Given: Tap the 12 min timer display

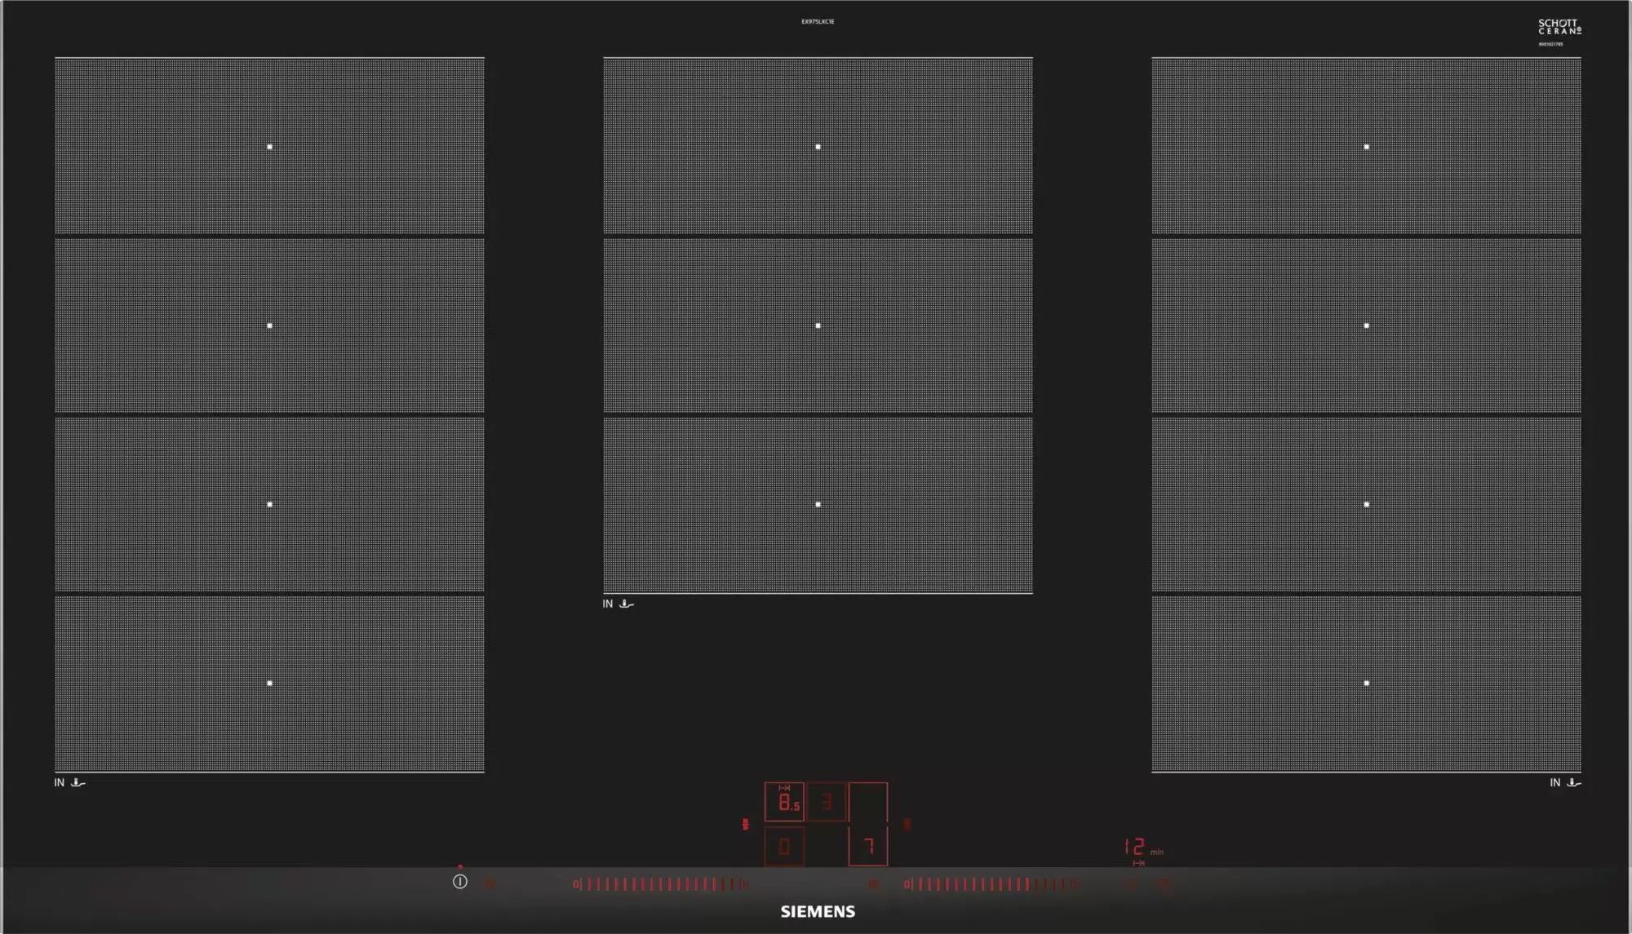Looking at the screenshot, I should click(1135, 847).
